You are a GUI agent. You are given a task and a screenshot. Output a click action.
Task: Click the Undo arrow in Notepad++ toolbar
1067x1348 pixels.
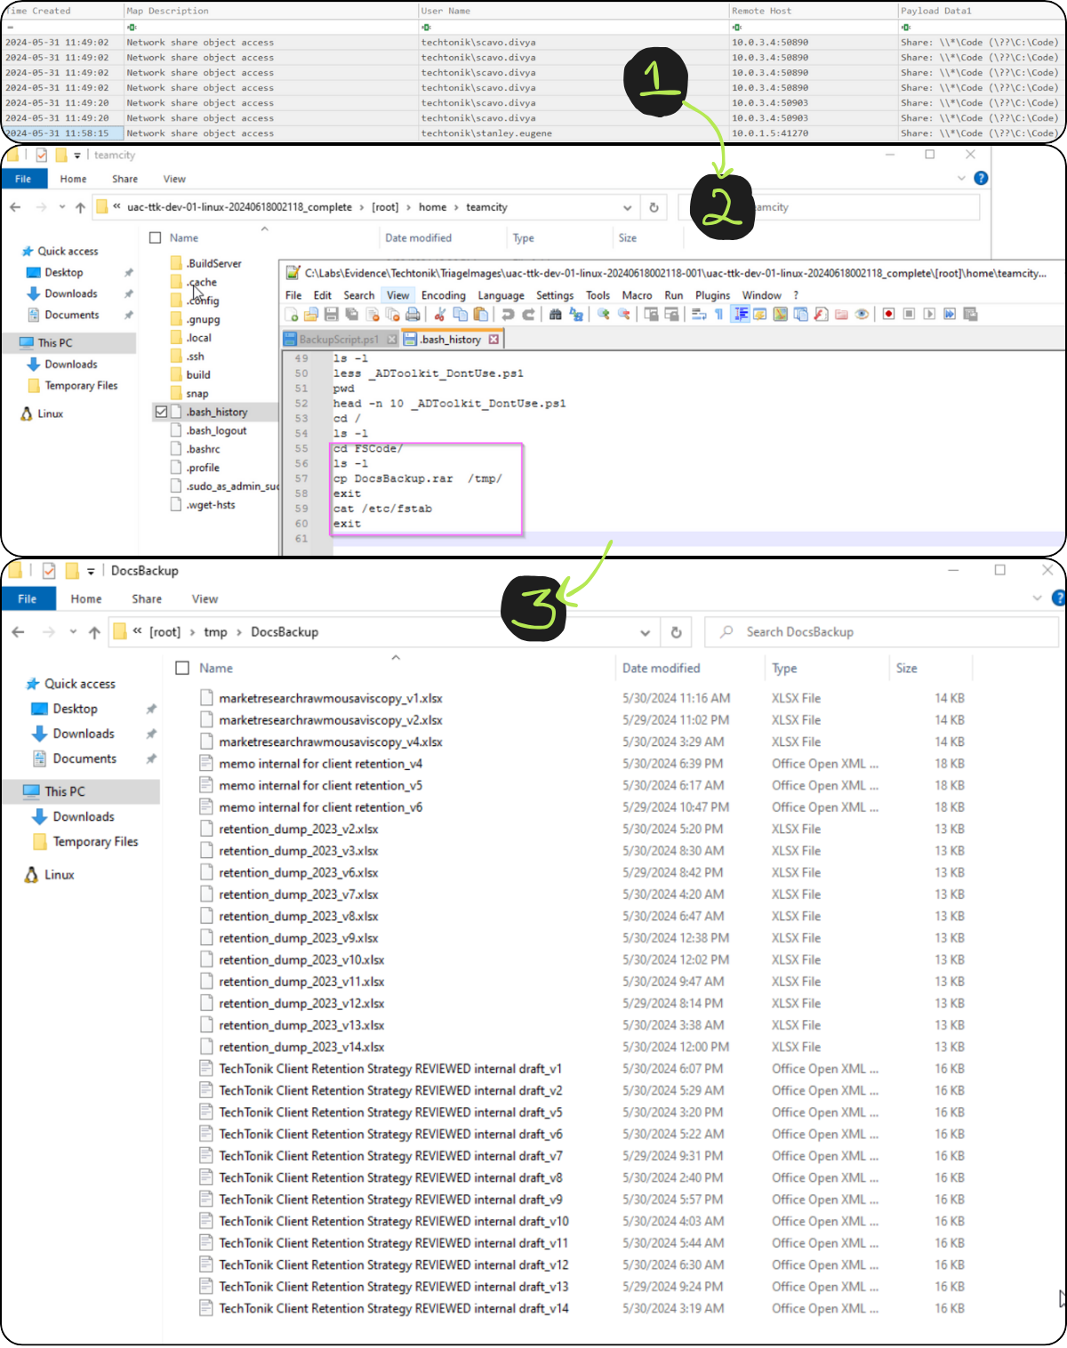(x=508, y=315)
